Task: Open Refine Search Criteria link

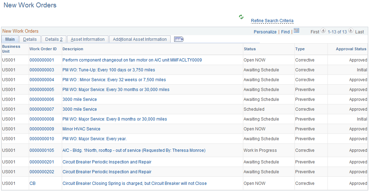Action: pos(272,21)
